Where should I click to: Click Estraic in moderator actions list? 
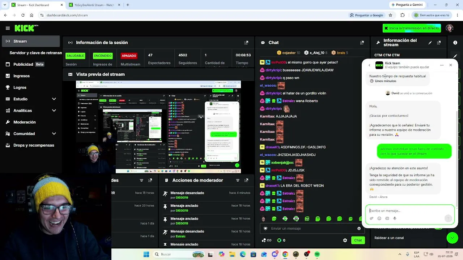[180, 237]
